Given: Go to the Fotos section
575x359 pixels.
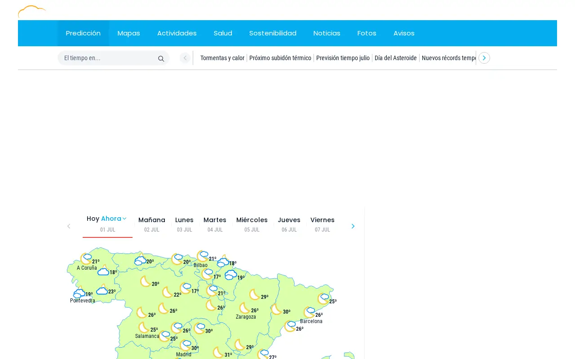Looking at the screenshot, I should coord(367,33).
